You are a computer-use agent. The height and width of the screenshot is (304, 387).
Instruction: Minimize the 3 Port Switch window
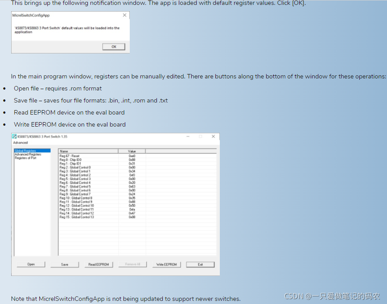tap(188, 136)
